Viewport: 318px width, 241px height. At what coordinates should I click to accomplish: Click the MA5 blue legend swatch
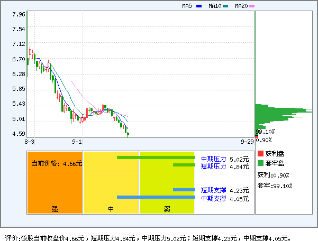coord(199,6)
